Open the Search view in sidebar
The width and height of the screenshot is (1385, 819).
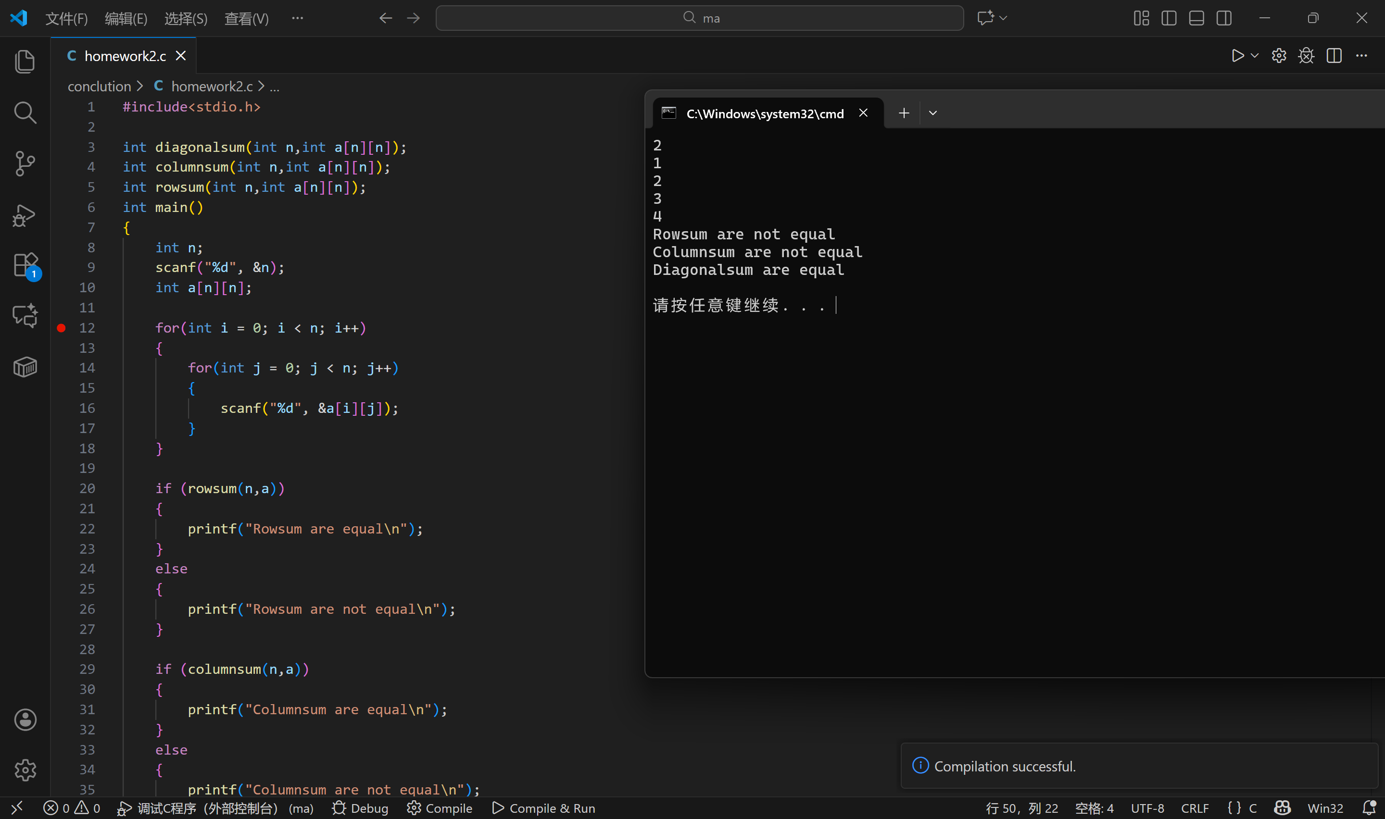click(x=25, y=112)
